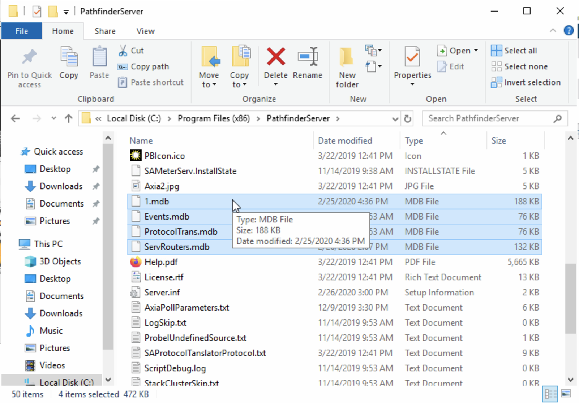
Task: Click Select none
Action: point(519,66)
